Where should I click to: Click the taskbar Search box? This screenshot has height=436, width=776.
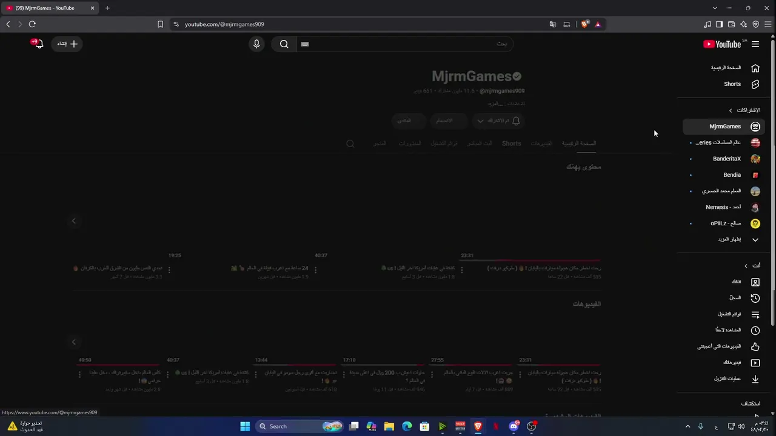pos(300,426)
